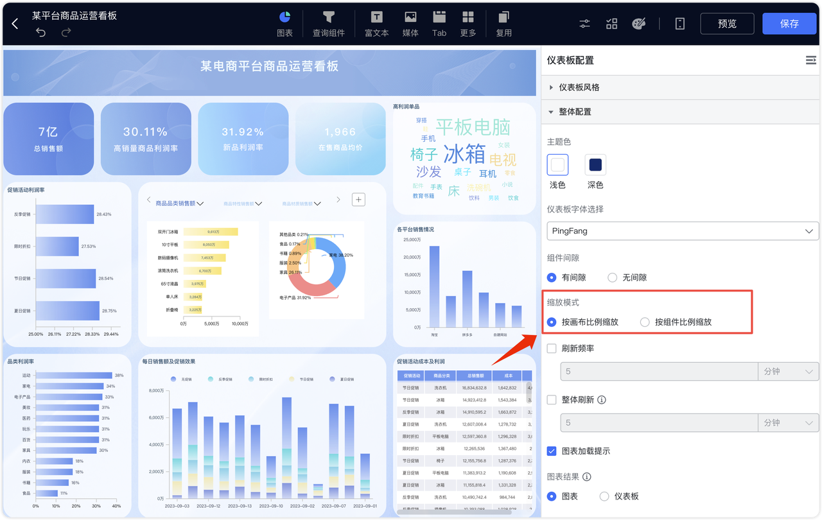Redo the last action

[x=66, y=32]
